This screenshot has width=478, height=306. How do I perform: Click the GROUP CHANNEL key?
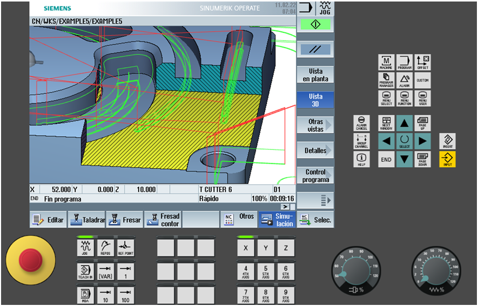[361, 141]
